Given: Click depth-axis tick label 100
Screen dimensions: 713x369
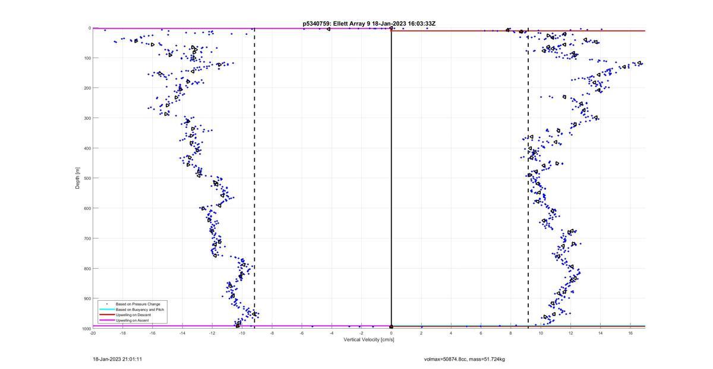Looking at the screenshot, I should (x=87, y=58).
